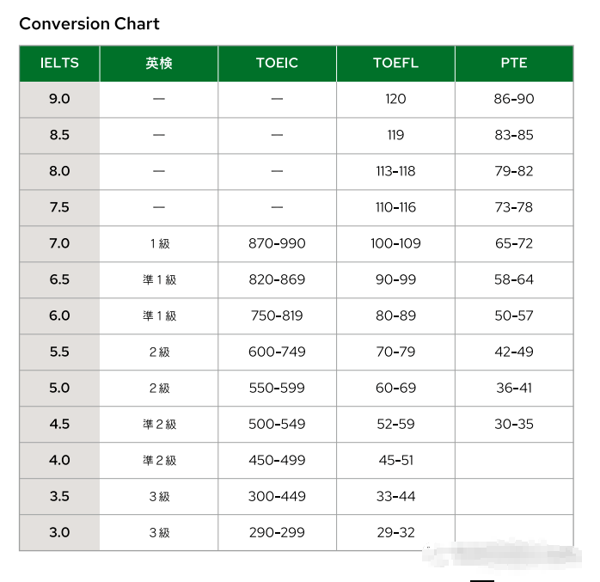Select the IELTS 9.0 row cell
Image resolution: width=600 pixels, height=582 pixels.
coord(59,99)
